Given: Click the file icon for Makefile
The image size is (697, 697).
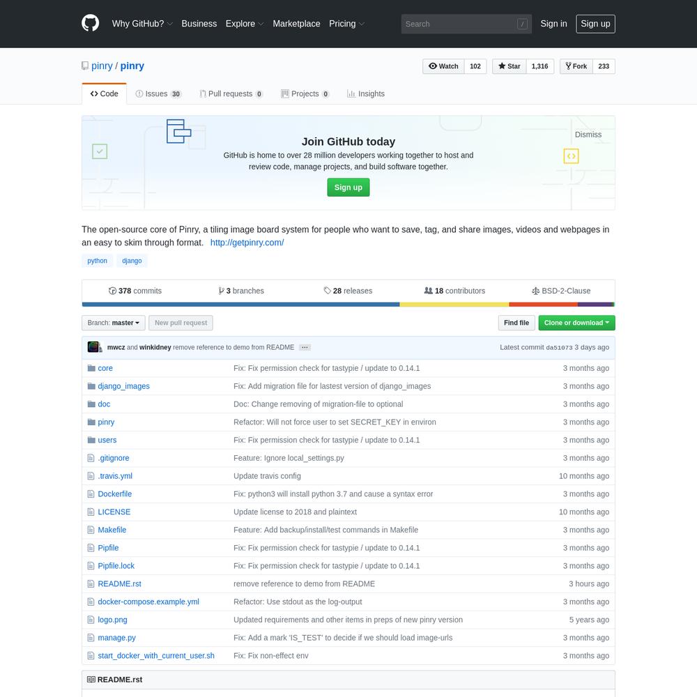Looking at the screenshot, I should [x=91, y=530].
